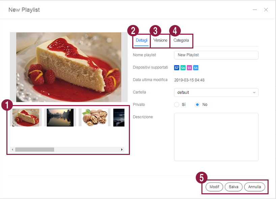Click the S5 supported device icon

(x=189, y=68)
